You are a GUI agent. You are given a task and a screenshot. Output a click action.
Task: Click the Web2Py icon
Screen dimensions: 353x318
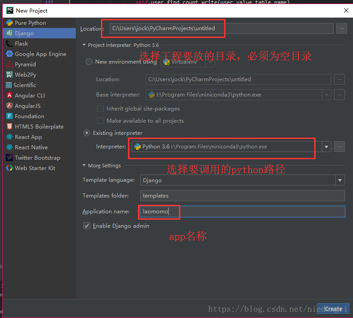[x=9, y=74]
